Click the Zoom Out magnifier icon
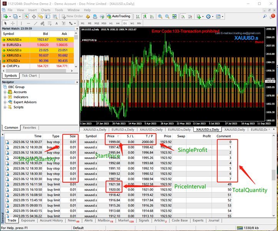Image resolution: width=278 pixels, height=231 pixels. (167, 17)
